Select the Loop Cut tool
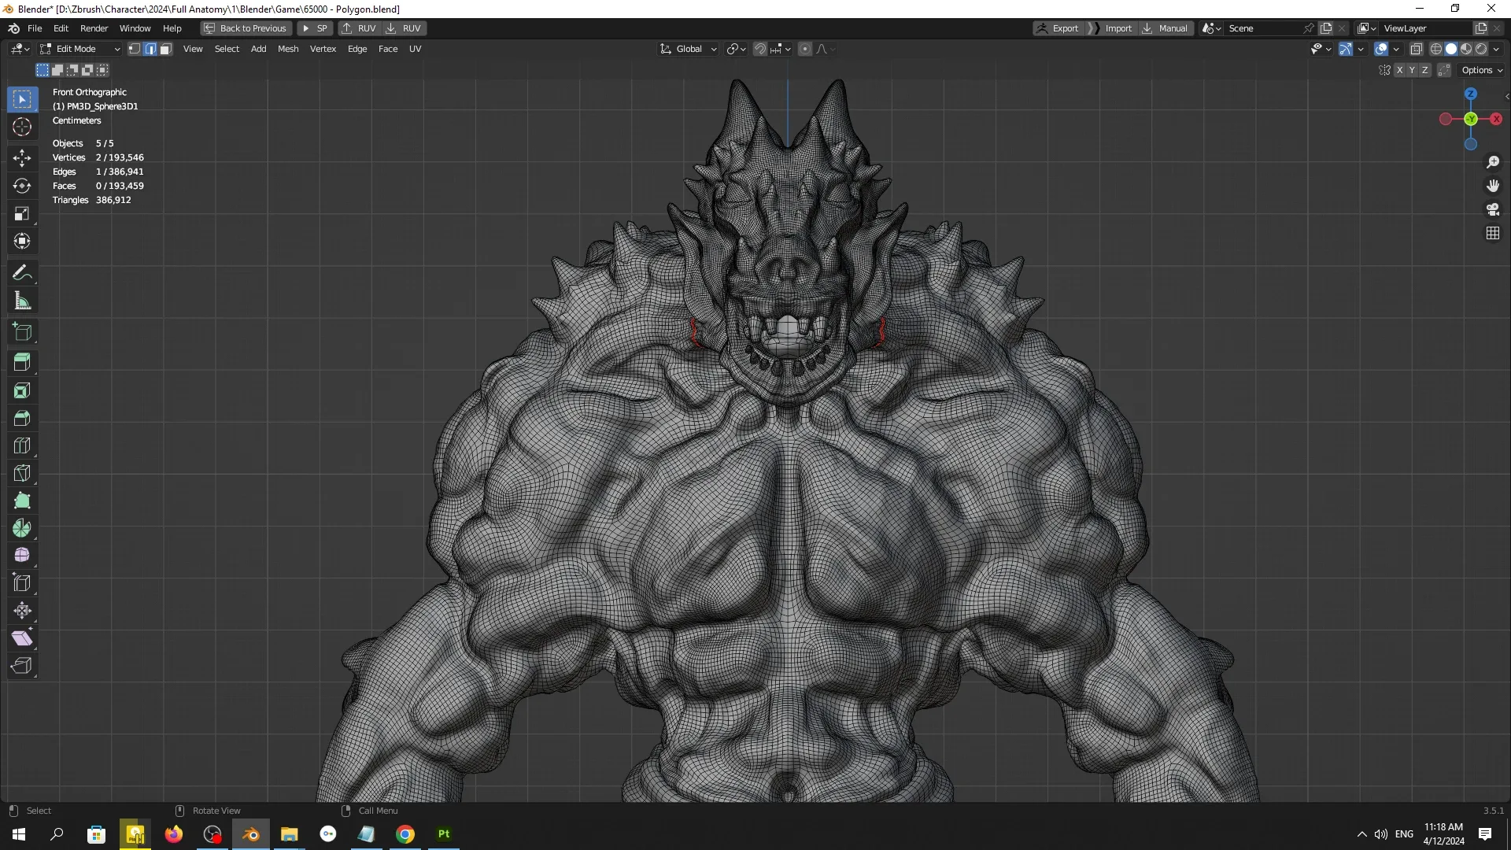 tap(22, 445)
